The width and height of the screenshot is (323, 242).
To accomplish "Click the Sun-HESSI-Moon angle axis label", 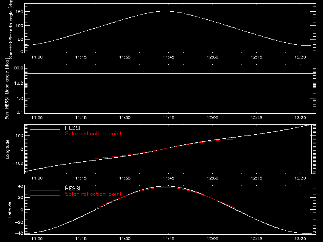I will [7, 89].
